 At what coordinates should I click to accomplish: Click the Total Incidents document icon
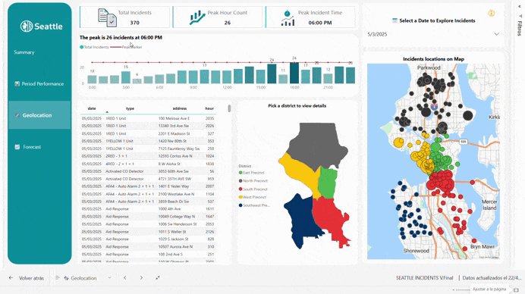[x=107, y=17]
